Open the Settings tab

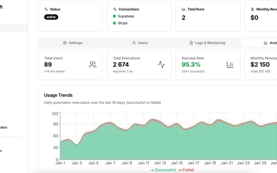[x=73, y=43]
